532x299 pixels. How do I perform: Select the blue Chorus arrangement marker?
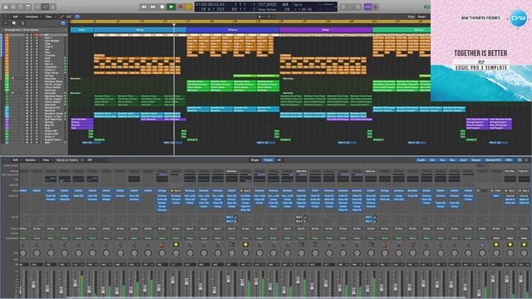pos(233,30)
